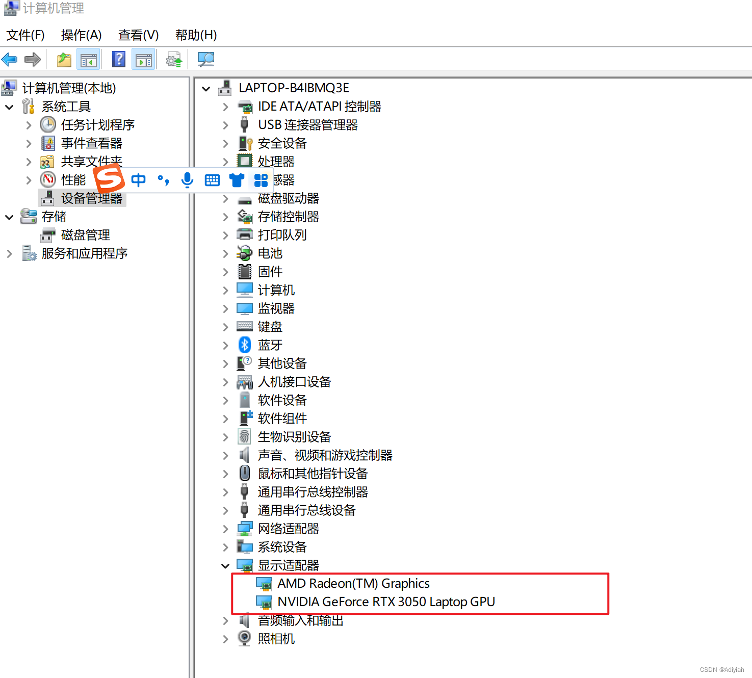Select the 系统设备 category
This screenshot has height=678, width=752.
[282, 547]
